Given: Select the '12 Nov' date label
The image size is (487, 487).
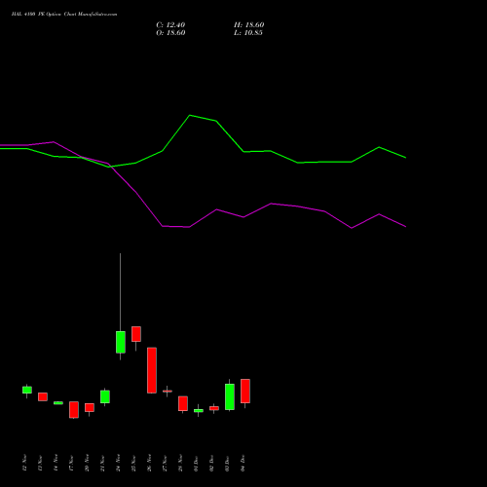Looking at the screenshot, I should [25, 463].
